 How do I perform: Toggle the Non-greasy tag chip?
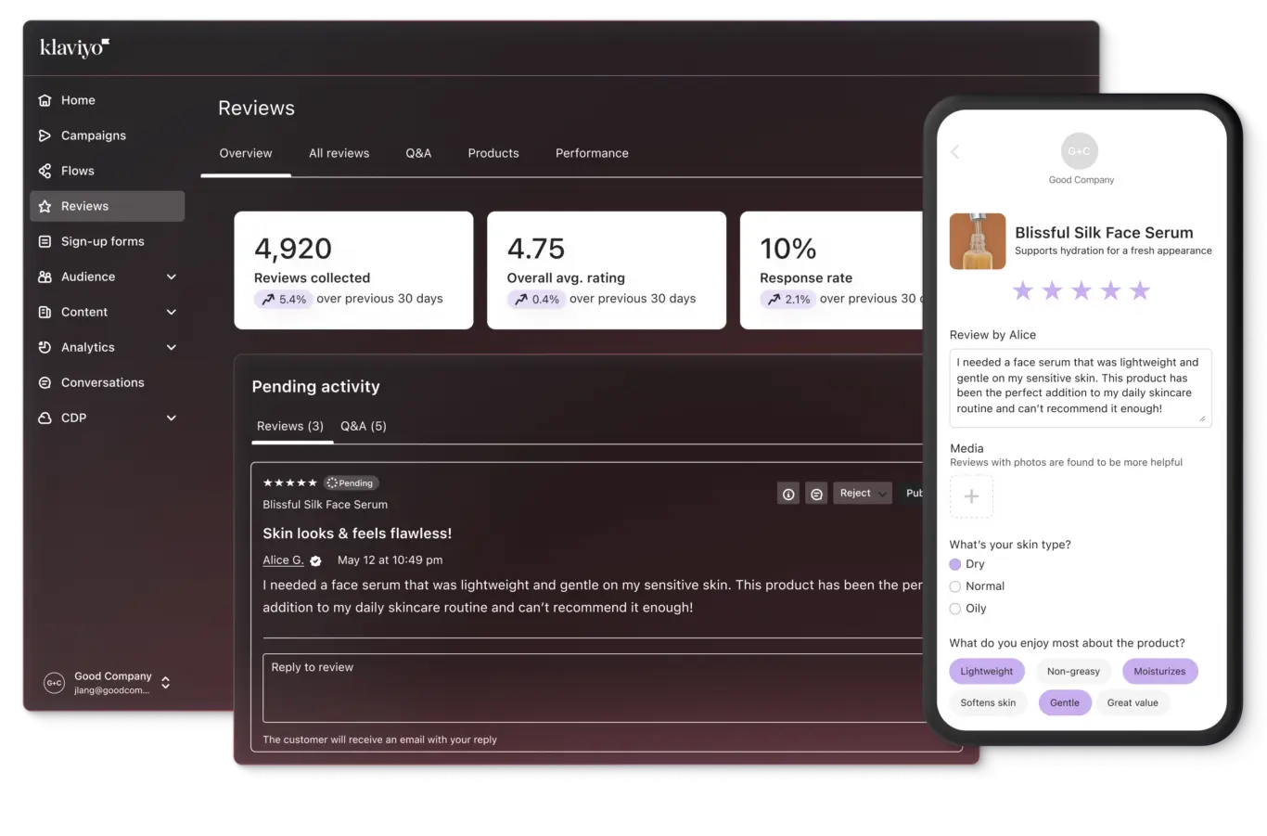tap(1073, 672)
